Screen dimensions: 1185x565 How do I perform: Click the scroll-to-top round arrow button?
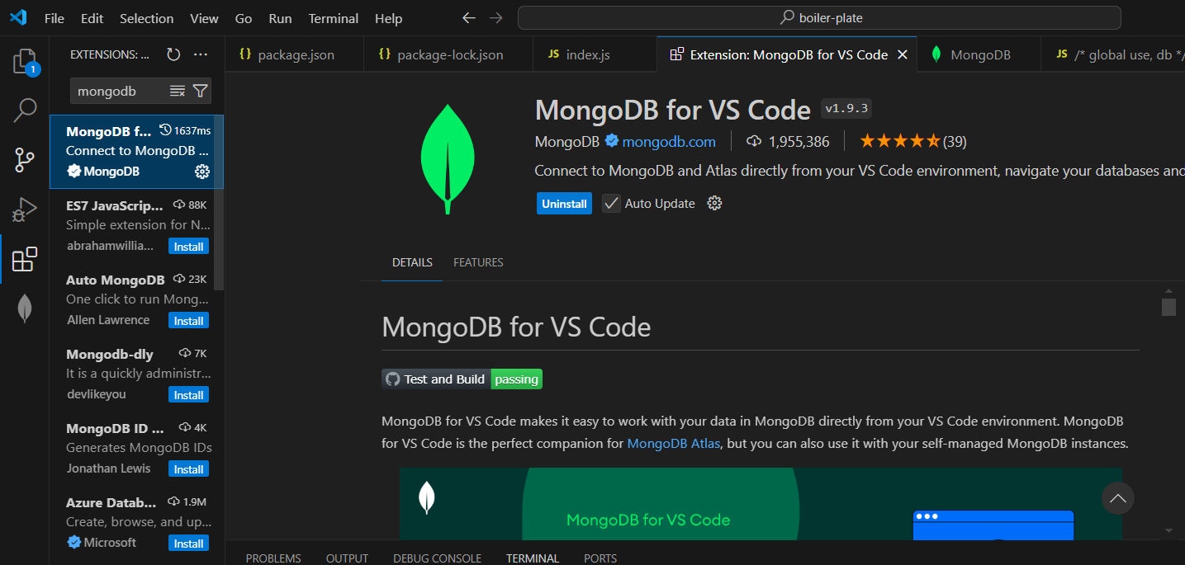pyautogui.click(x=1117, y=498)
